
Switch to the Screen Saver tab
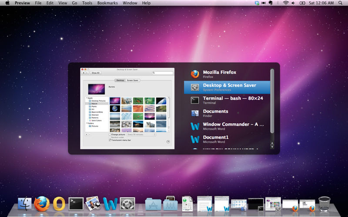coord(133,80)
